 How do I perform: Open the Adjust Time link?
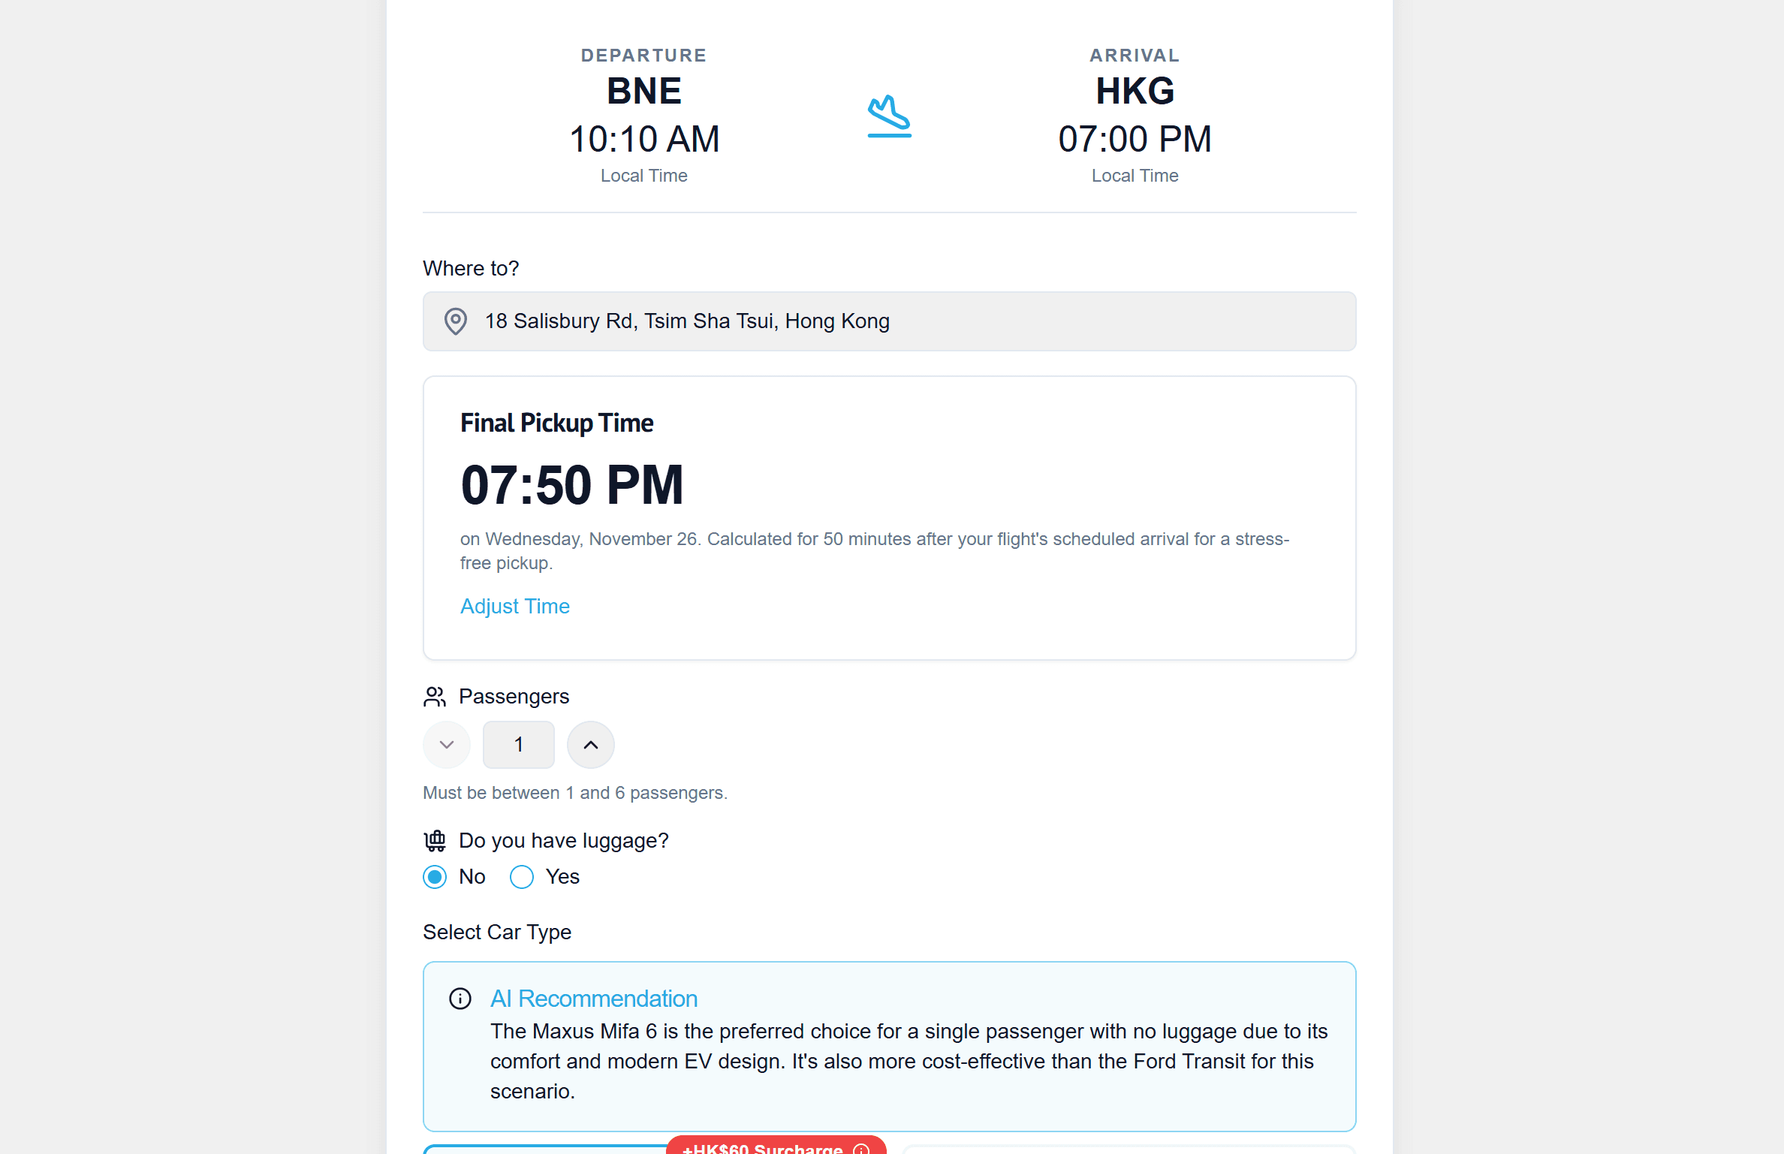click(x=515, y=606)
